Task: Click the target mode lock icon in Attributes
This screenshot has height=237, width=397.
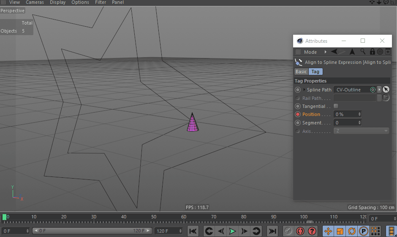Action: (x=380, y=52)
